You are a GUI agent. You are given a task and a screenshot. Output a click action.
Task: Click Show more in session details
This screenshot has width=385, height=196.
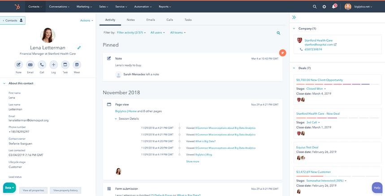(193, 161)
